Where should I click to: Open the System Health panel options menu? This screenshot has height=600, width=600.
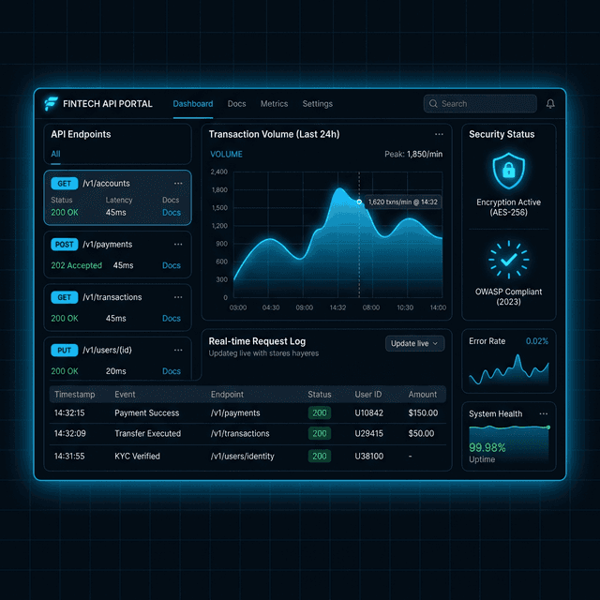[x=544, y=413]
